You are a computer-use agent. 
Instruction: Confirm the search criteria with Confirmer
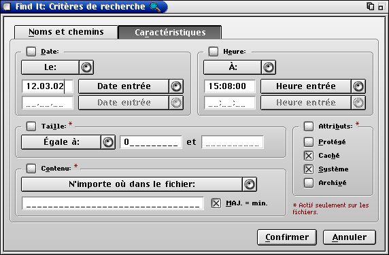(x=287, y=237)
